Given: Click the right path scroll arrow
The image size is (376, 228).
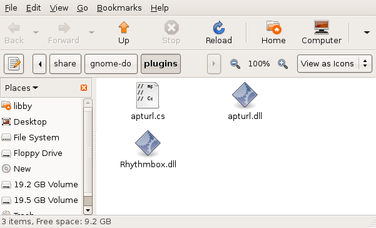Looking at the screenshot, I should coord(214,64).
